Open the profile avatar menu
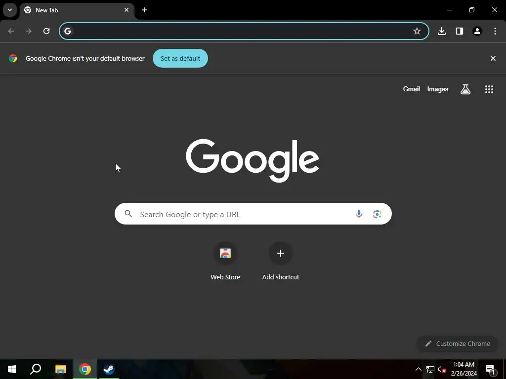Screen dimensions: 506x379 click(x=477, y=31)
